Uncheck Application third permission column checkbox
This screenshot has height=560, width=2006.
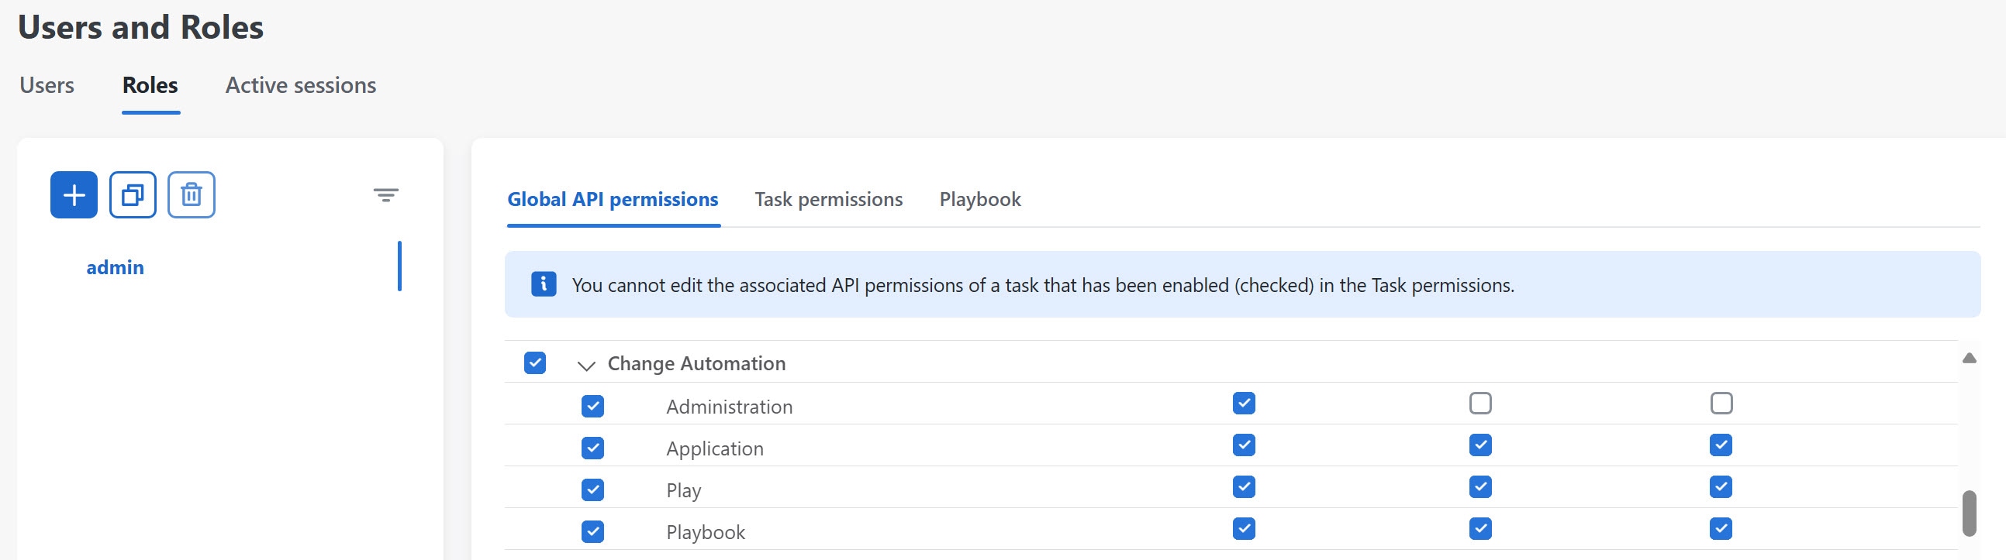coord(1721,445)
